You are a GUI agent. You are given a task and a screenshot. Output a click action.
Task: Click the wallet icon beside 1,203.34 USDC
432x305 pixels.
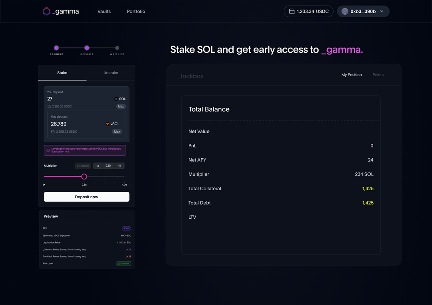click(292, 11)
